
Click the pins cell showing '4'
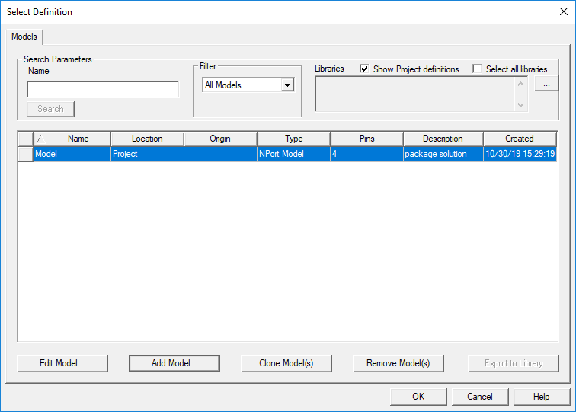(366, 154)
